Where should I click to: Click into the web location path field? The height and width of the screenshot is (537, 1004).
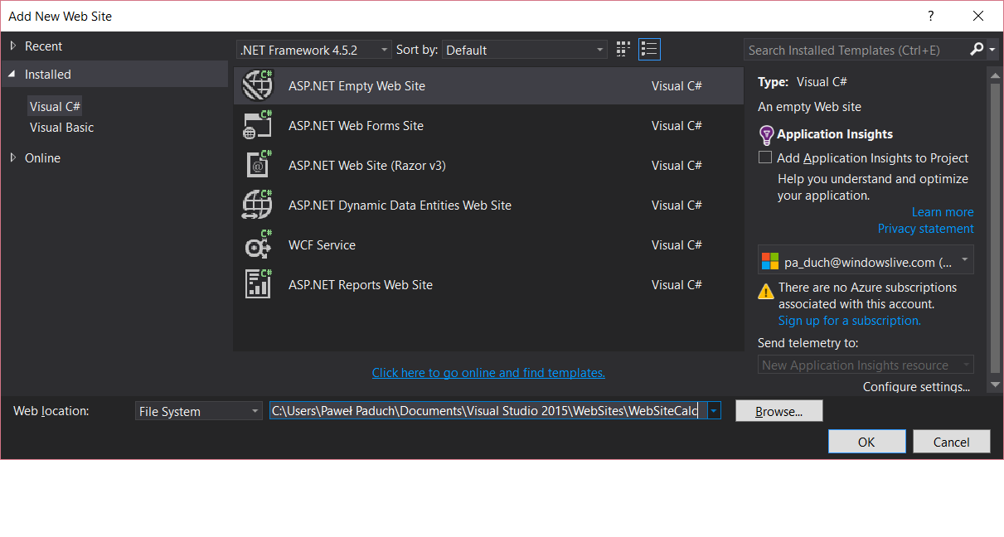tap(487, 410)
